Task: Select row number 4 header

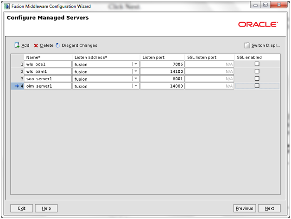Action: pos(17,86)
